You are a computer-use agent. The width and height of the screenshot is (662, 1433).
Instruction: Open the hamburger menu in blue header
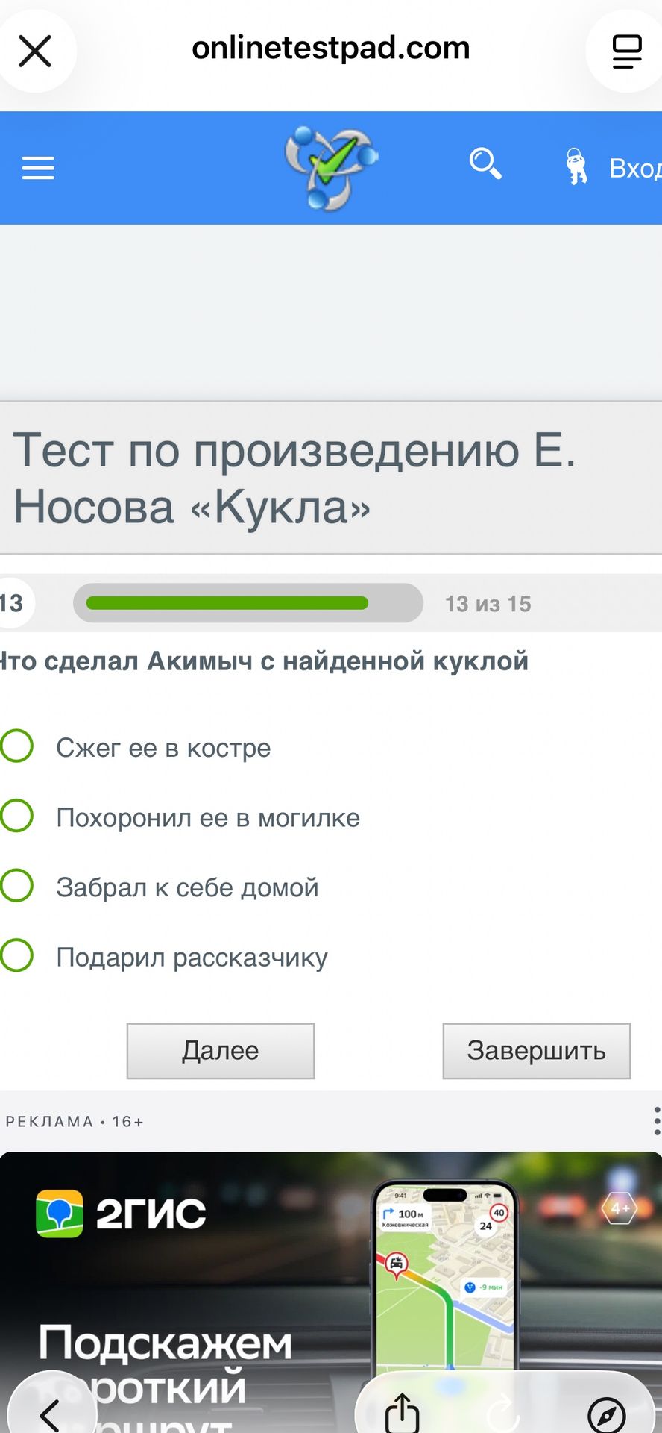tap(38, 168)
